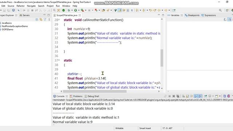The image size is (233, 131).
Task: Open the Open Console dropdown arrow
Action: coord(220,96)
